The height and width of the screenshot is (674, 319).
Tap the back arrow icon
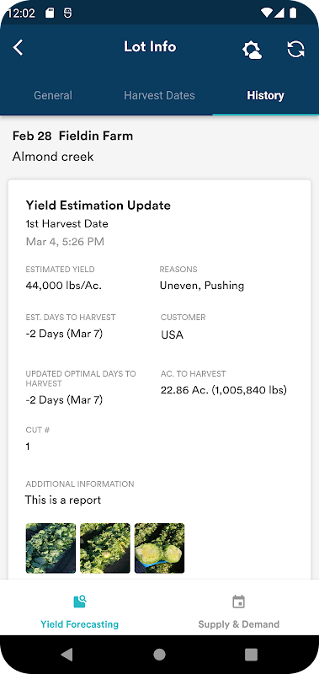coord(18,48)
